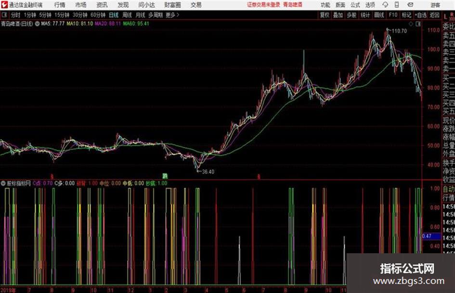Click the 叠加 overlay toolbar button
The width and height of the screenshot is (455, 293).
click(x=338, y=15)
